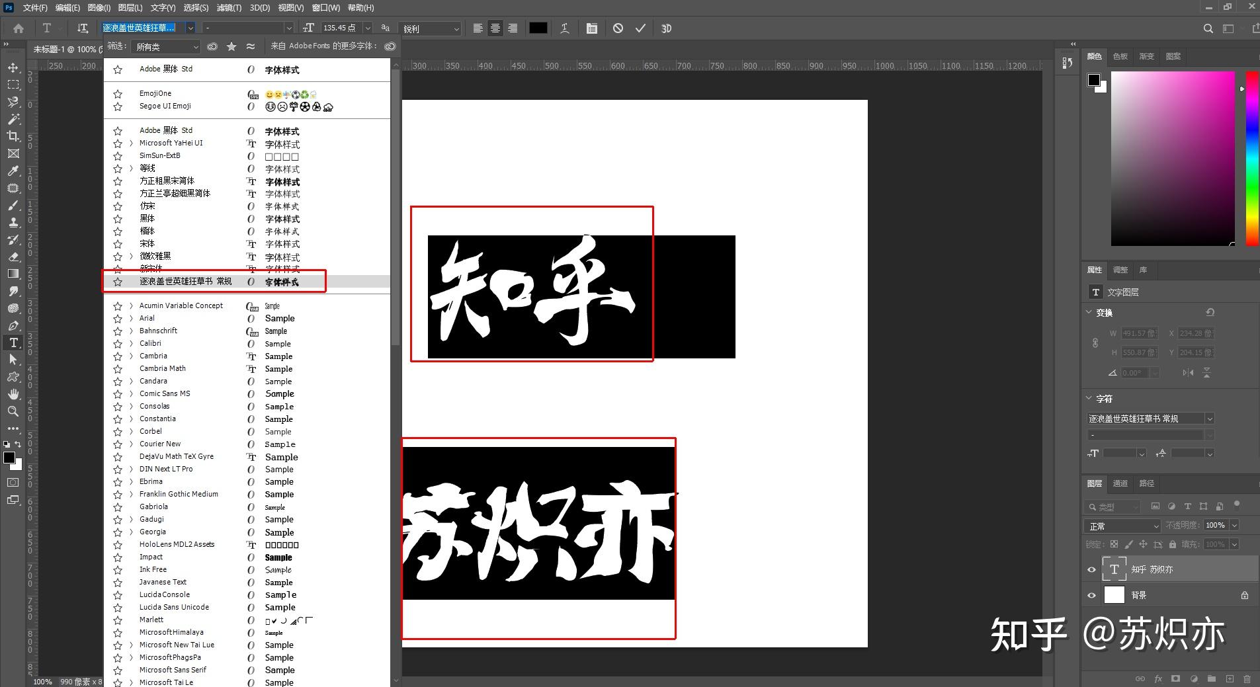Open the font style dropdown
Image resolution: width=1260 pixels, height=687 pixels.
click(x=288, y=28)
